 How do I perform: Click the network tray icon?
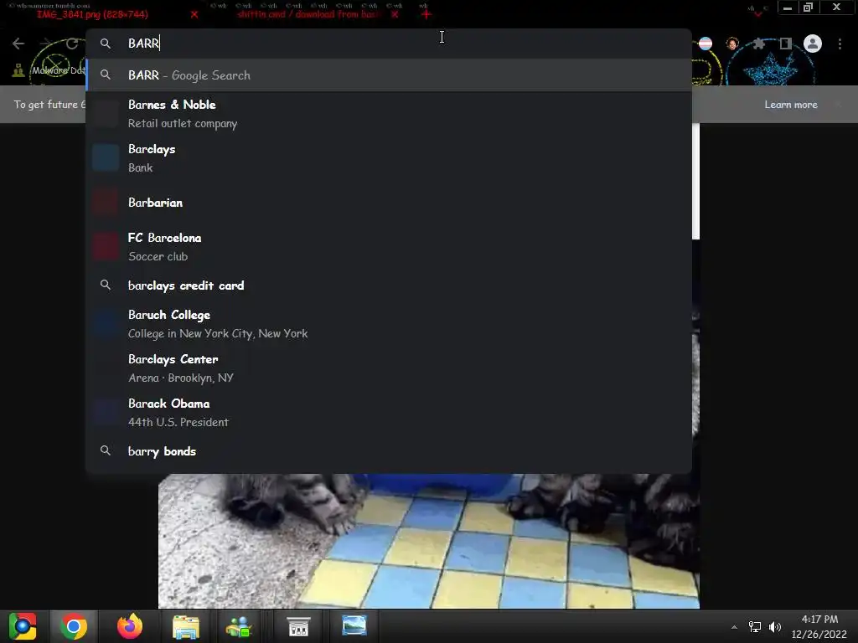pos(755,626)
